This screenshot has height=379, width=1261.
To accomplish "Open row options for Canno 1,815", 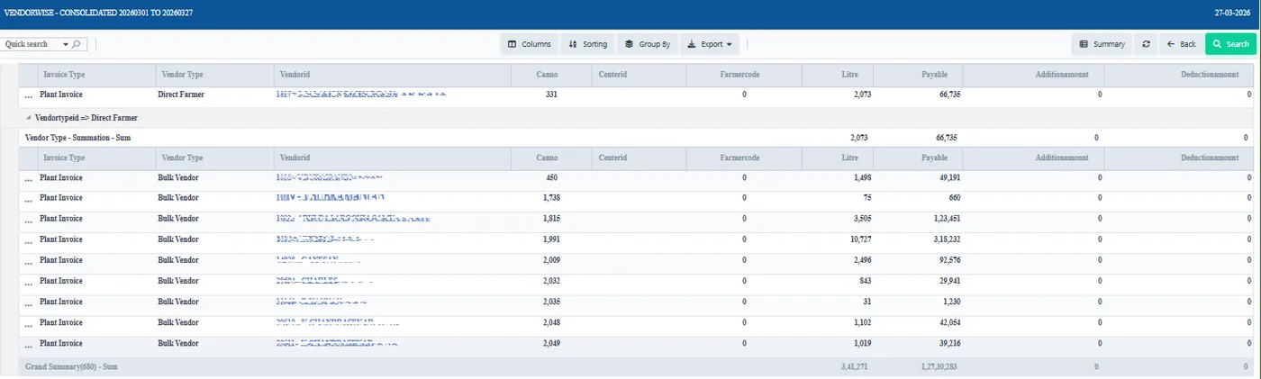I will pyautogui.click(x=28, y=220).
